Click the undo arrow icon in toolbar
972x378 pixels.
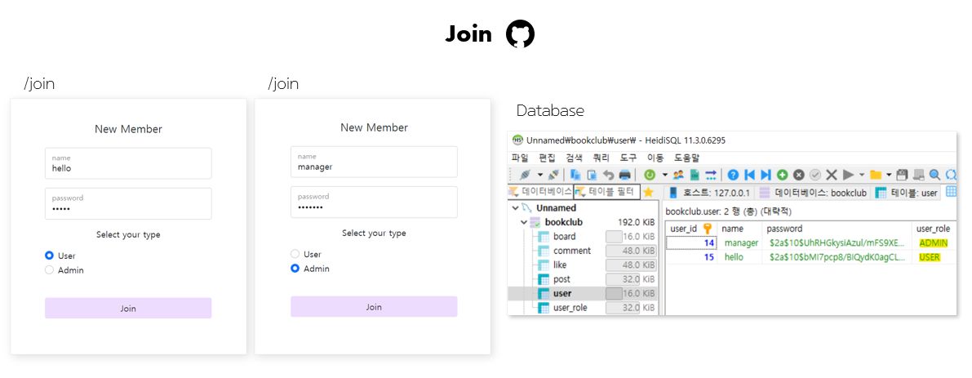click(x=608, y=175)
